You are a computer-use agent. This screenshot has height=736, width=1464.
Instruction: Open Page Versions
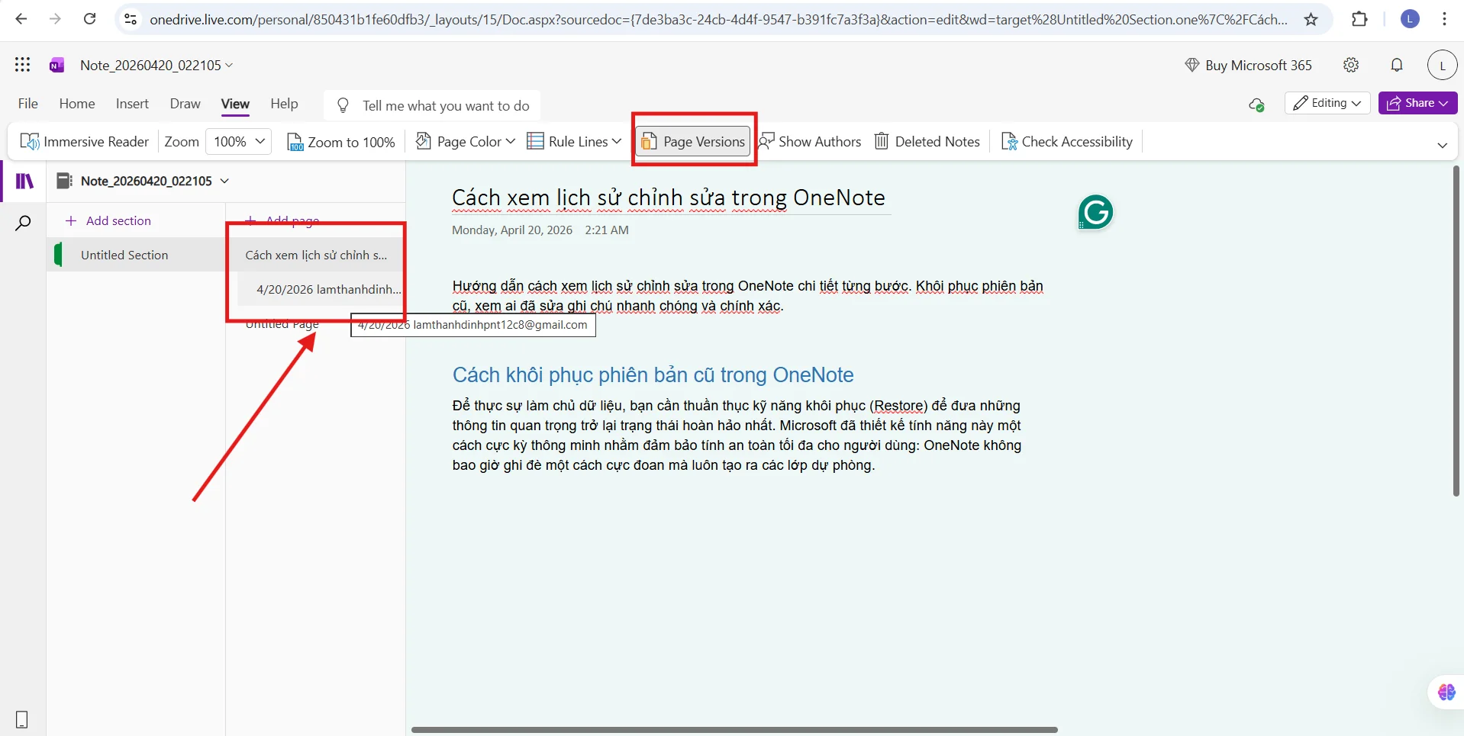coord(693,141)
